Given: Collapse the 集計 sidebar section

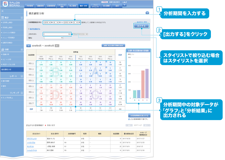Looking at the screenshot, I should 22,18.
